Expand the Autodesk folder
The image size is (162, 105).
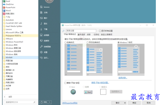click(x=8, y=20)
